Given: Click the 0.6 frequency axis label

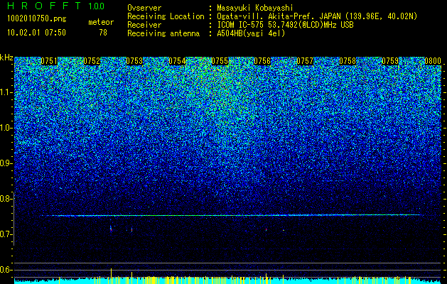Looking at the screenshot, I should 5,270.
